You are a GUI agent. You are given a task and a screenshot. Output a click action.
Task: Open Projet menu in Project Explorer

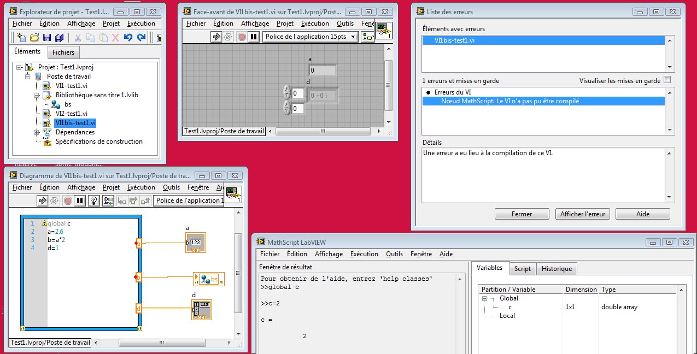(112, 23)
